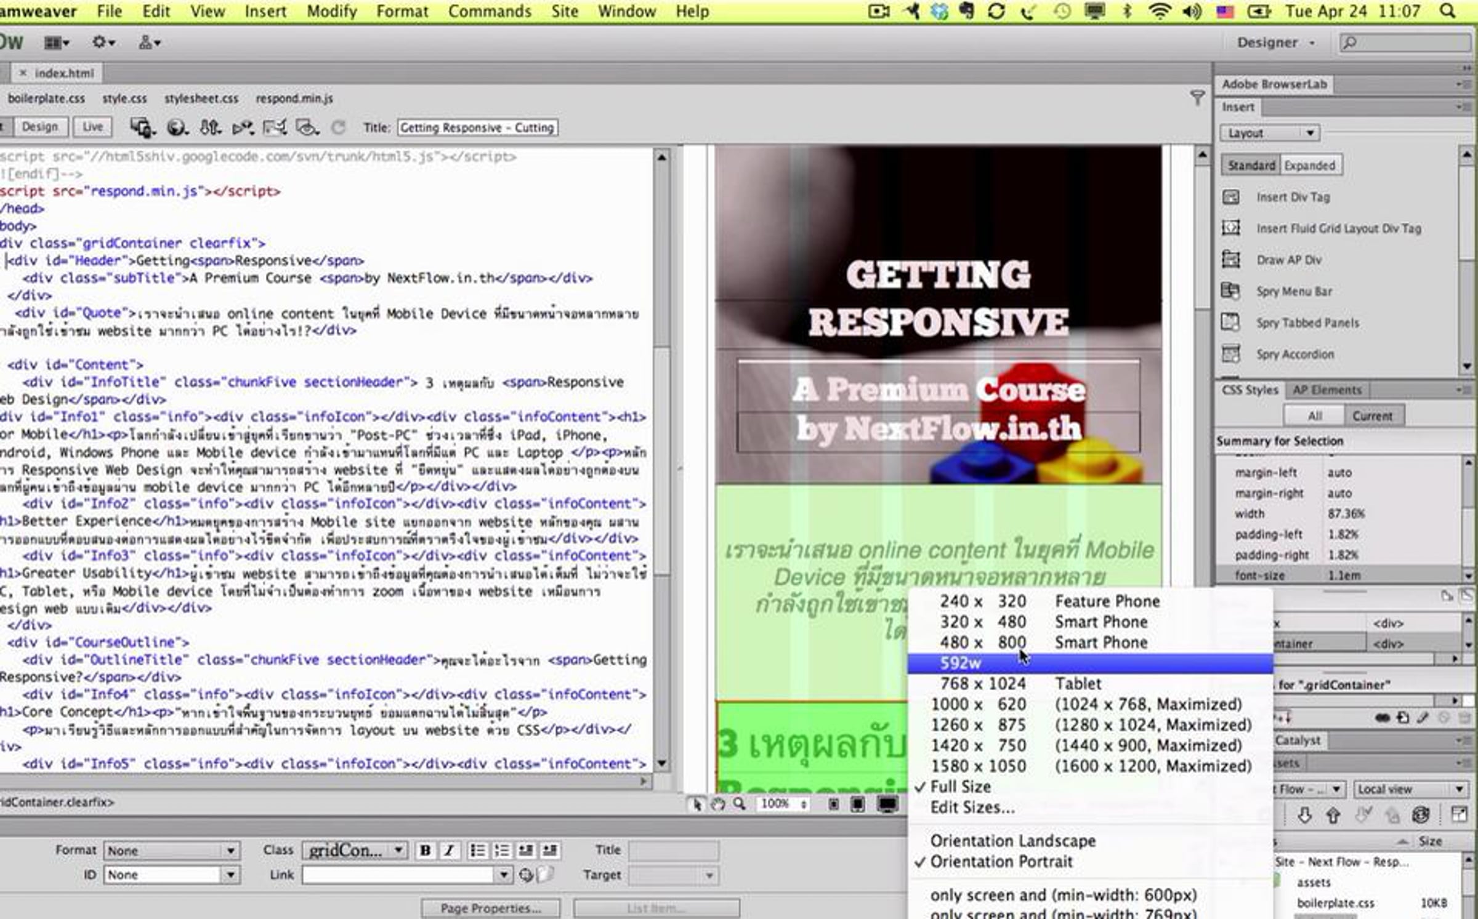This screenshot has width=1478, height=919.
Task: Select the Zoom magnifier tool in status bar
Action: pyautogui.click(x=739, y=805)
